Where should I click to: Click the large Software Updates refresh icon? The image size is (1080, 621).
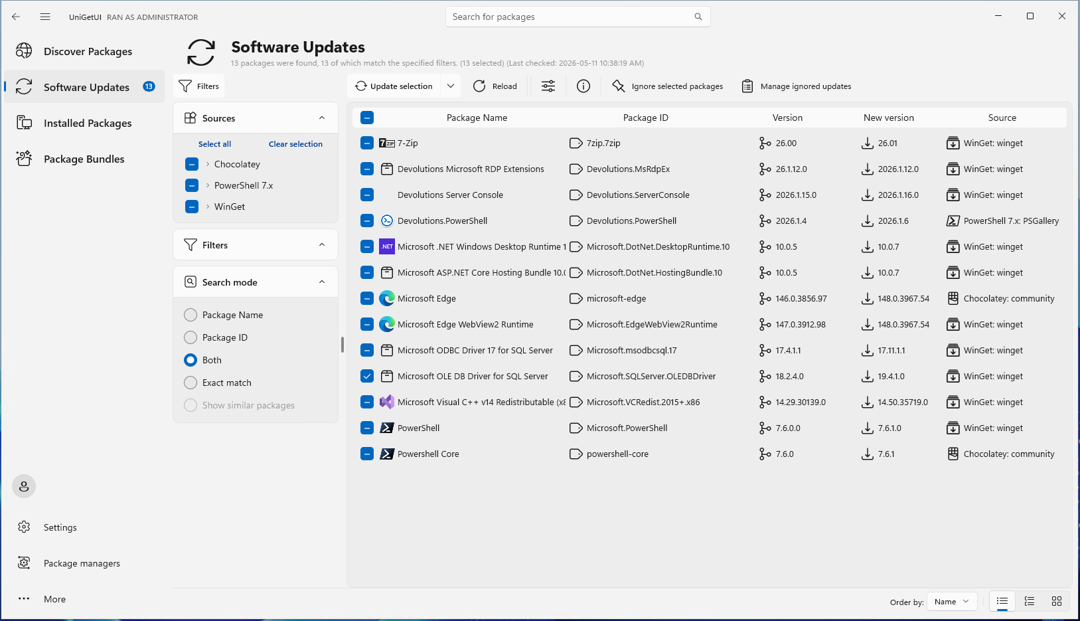point(201,52)
